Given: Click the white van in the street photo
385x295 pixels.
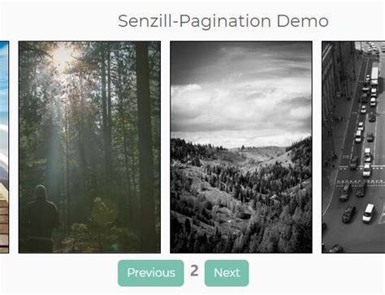Looking at the screenshot, I should (368, 213).
